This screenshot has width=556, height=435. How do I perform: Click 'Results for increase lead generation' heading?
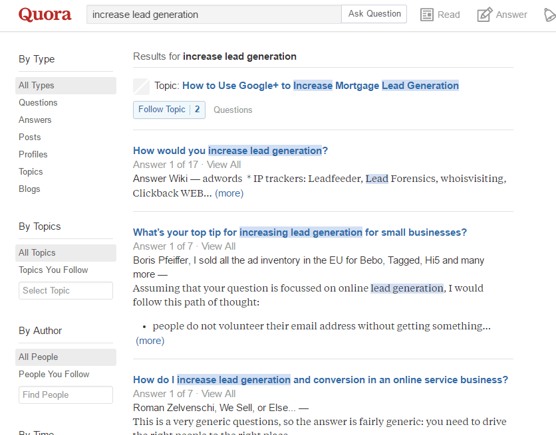pos(215,56)
